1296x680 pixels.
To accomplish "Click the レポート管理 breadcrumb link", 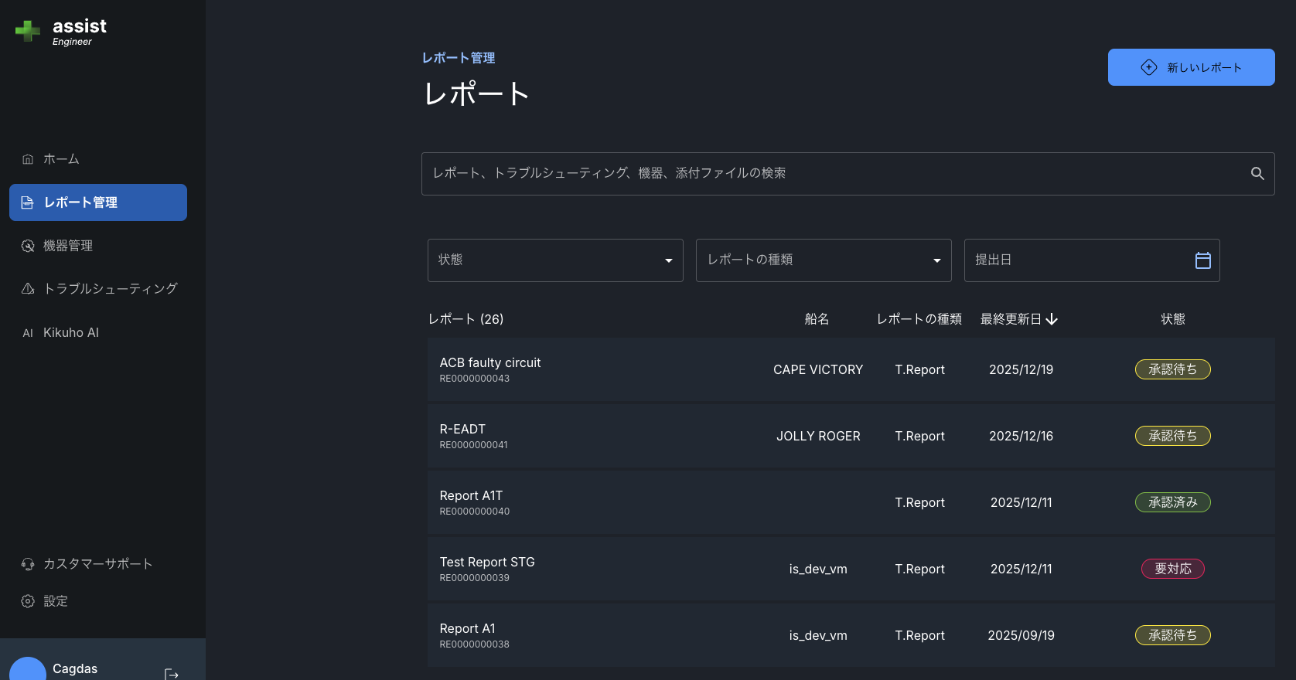I will tap(459, 58).
